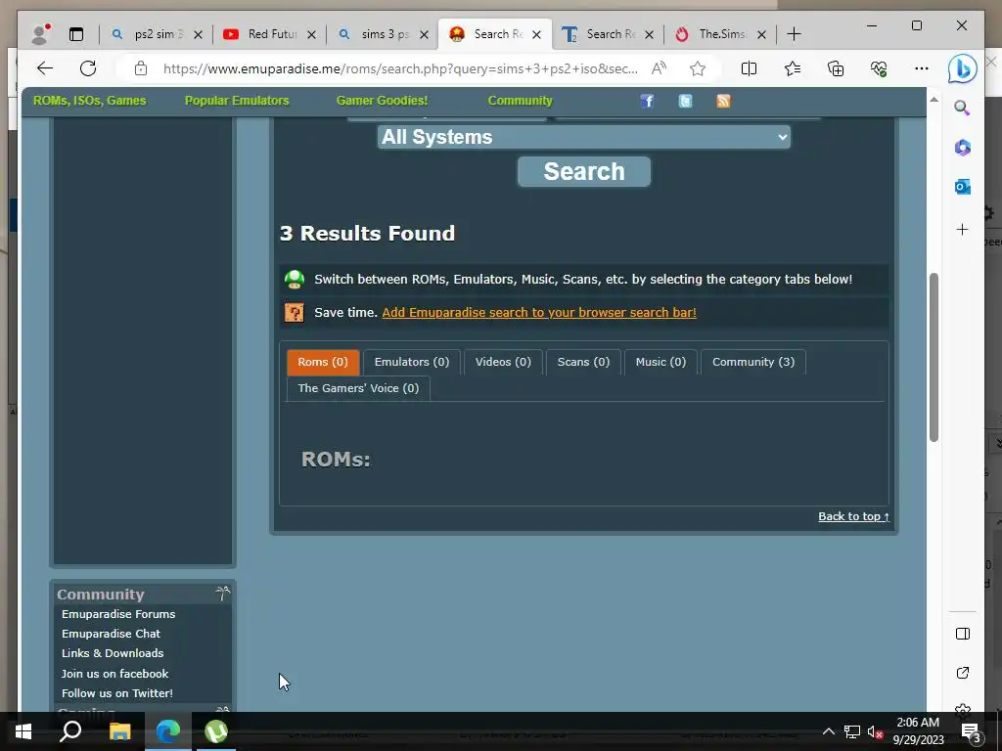Select the Roms (0) tab
Image resolution: width=1002 pixels, height=751 pixels.
pos(323,362)
